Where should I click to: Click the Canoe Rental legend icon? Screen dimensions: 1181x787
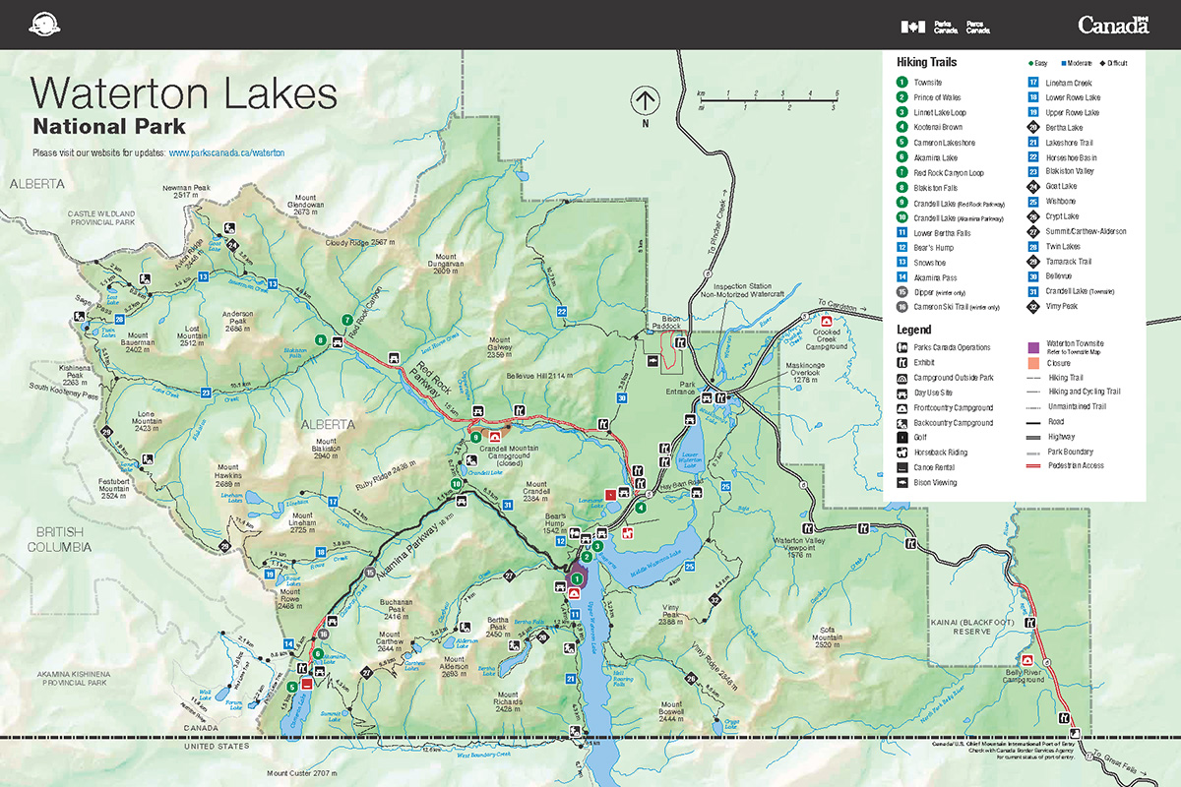click(x=901, y=467)
